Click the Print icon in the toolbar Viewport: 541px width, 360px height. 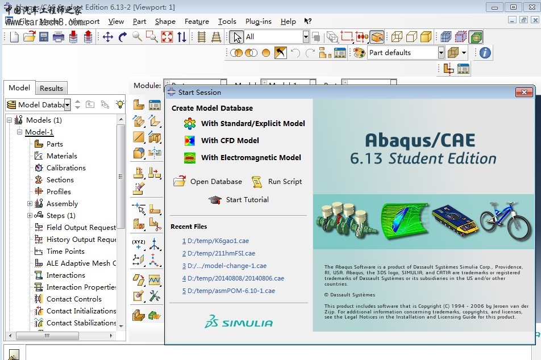click(59, 36)
